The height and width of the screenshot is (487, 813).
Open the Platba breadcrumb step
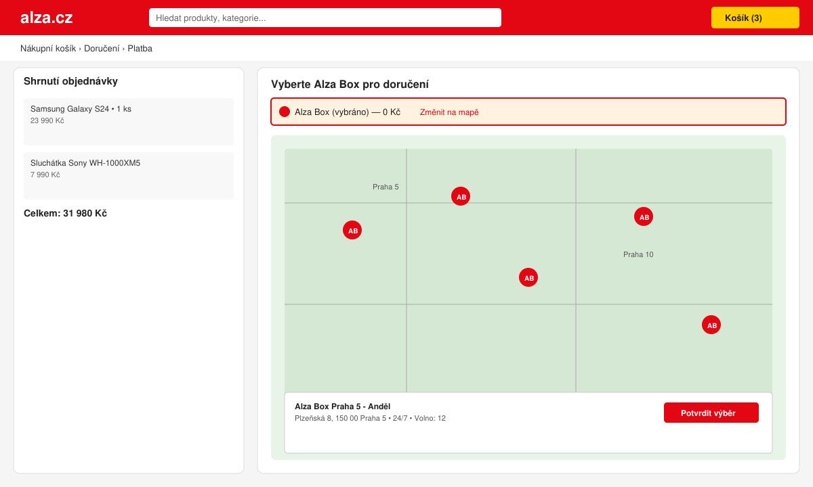coord(140,49)
